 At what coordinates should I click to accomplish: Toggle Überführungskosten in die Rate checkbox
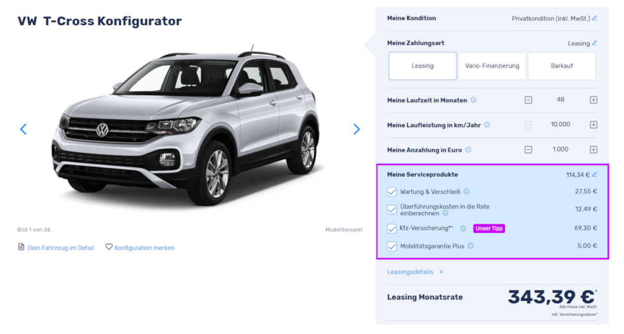point(392,210)
